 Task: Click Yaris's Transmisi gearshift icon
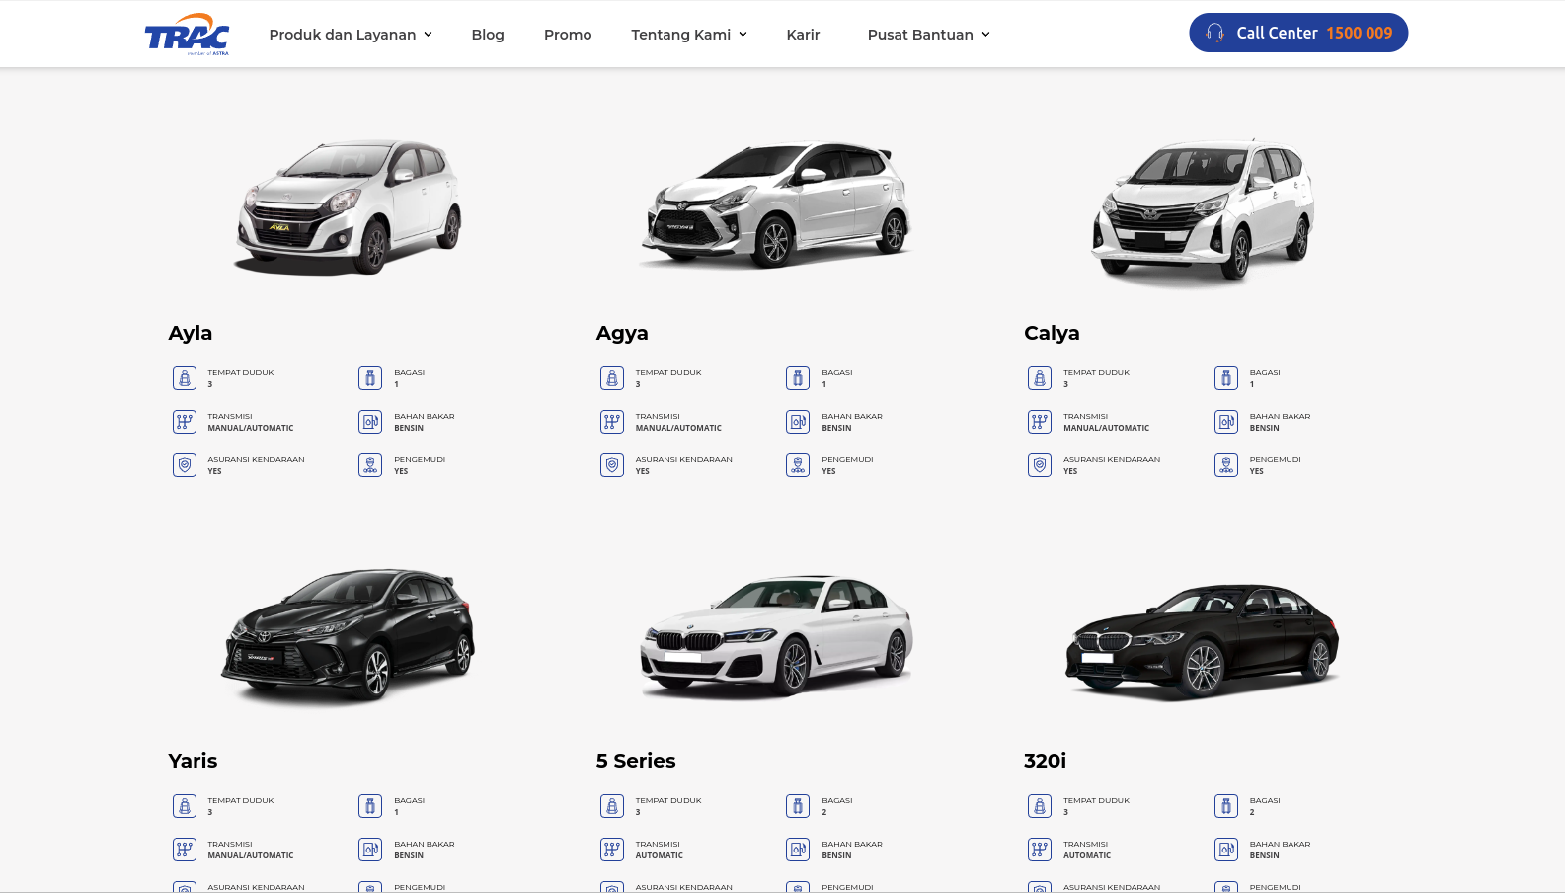click(185, 850)
